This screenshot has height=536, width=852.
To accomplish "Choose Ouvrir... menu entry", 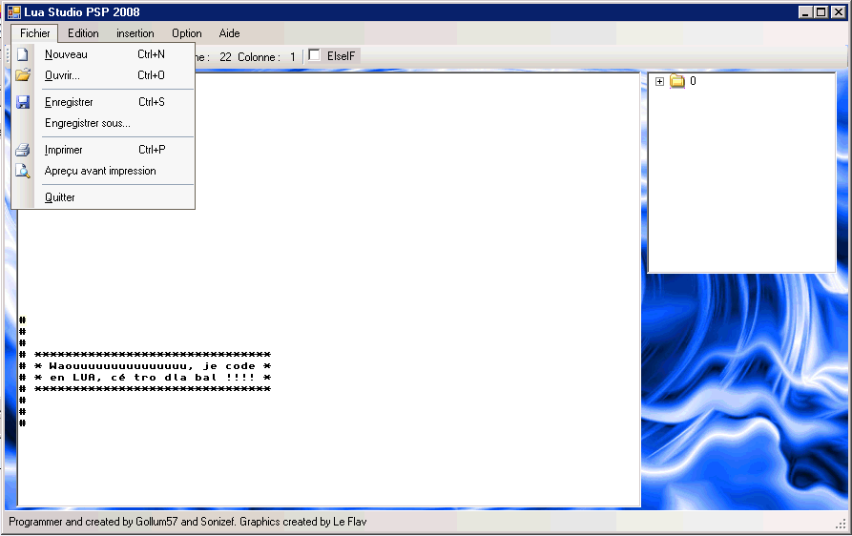I will click(103, 75).
